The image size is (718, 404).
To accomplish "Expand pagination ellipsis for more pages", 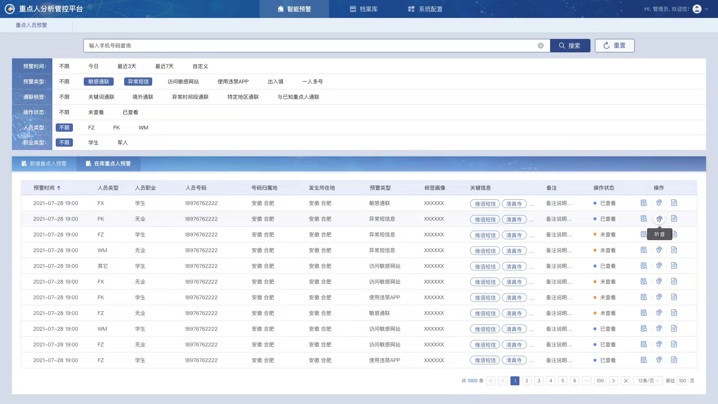I will coord(587,381).
